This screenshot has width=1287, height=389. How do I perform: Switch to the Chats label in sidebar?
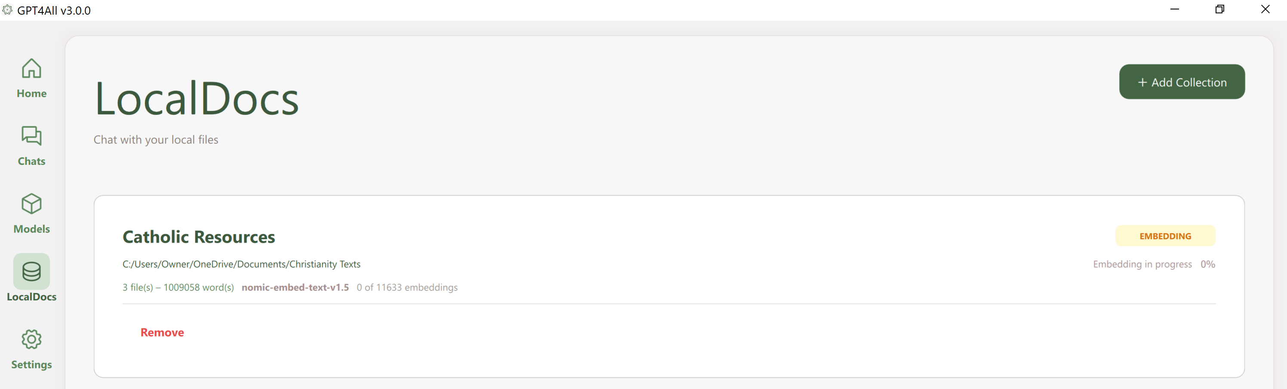click(x=31, y=161)
